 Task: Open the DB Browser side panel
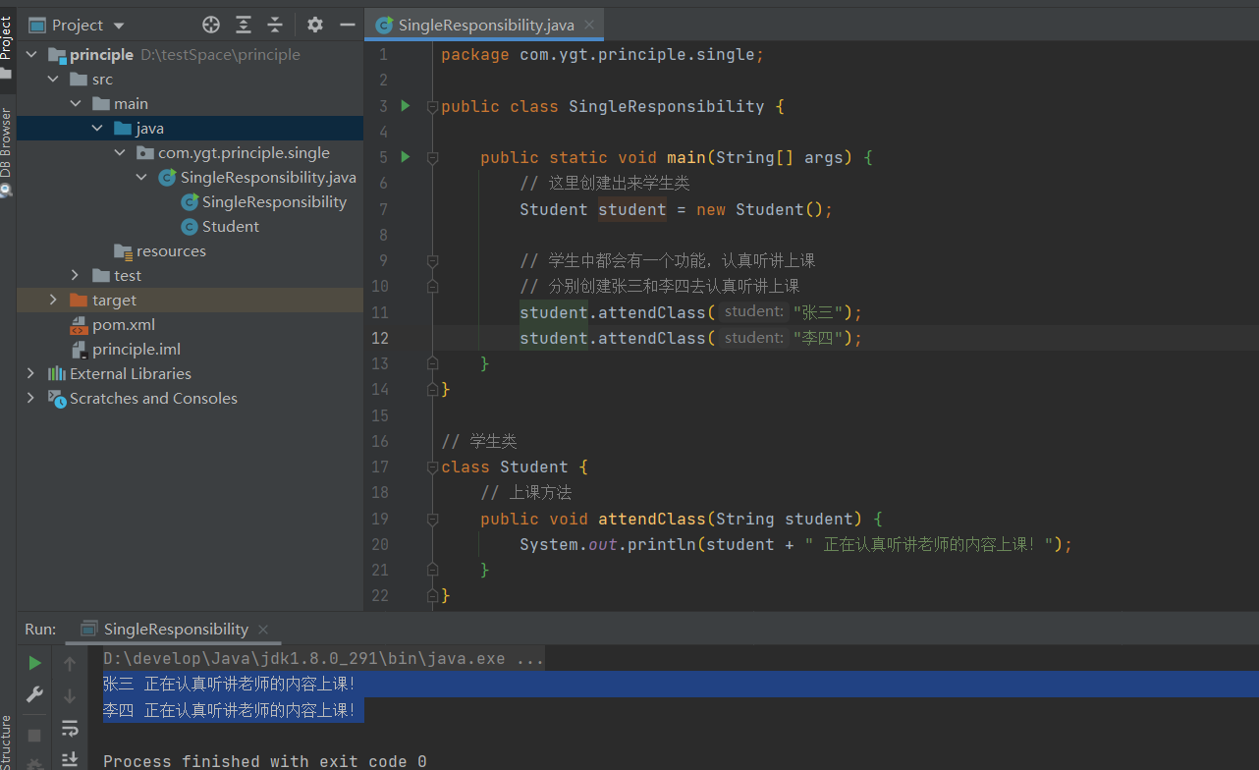7,149
